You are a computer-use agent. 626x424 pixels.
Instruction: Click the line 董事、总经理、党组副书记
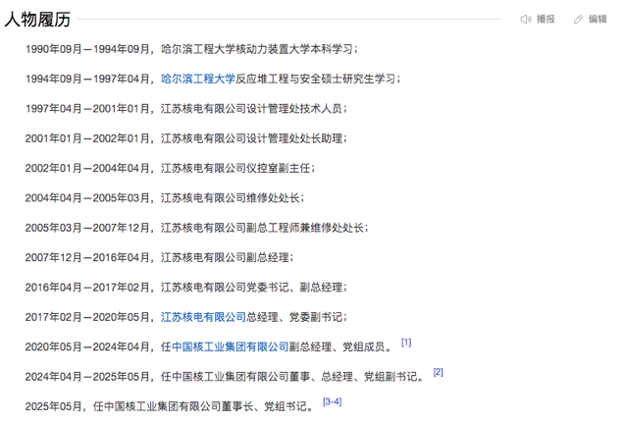click(225, 377)
